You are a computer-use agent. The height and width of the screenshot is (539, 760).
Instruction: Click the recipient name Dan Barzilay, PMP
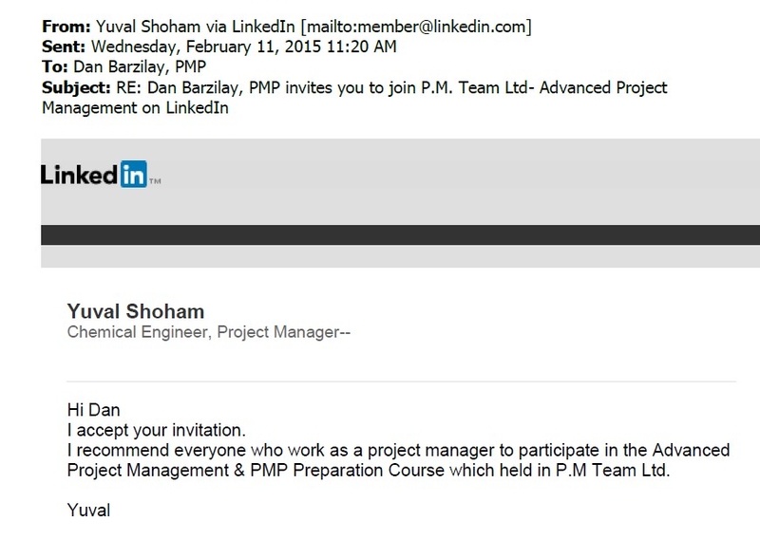click(x=140, y=66)
